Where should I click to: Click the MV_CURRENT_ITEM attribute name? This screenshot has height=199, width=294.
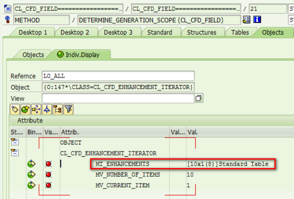[x=122, y=185]
